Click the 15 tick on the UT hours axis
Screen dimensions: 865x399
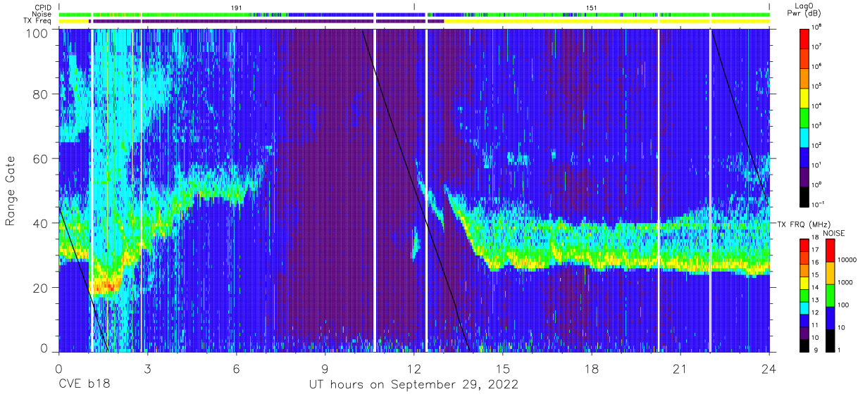503,369
